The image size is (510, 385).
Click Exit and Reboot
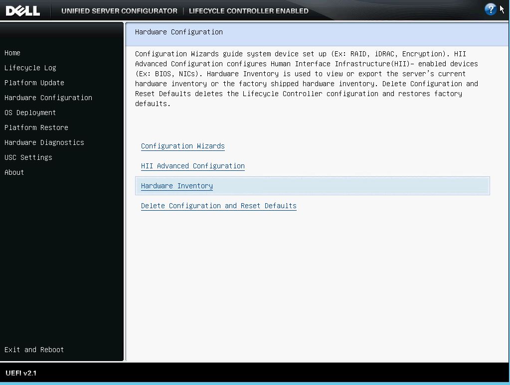coord(34,350)
